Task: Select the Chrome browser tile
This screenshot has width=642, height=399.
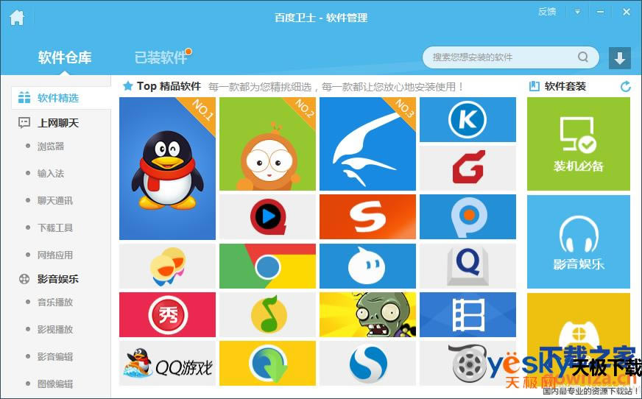Action: [267, 266]
